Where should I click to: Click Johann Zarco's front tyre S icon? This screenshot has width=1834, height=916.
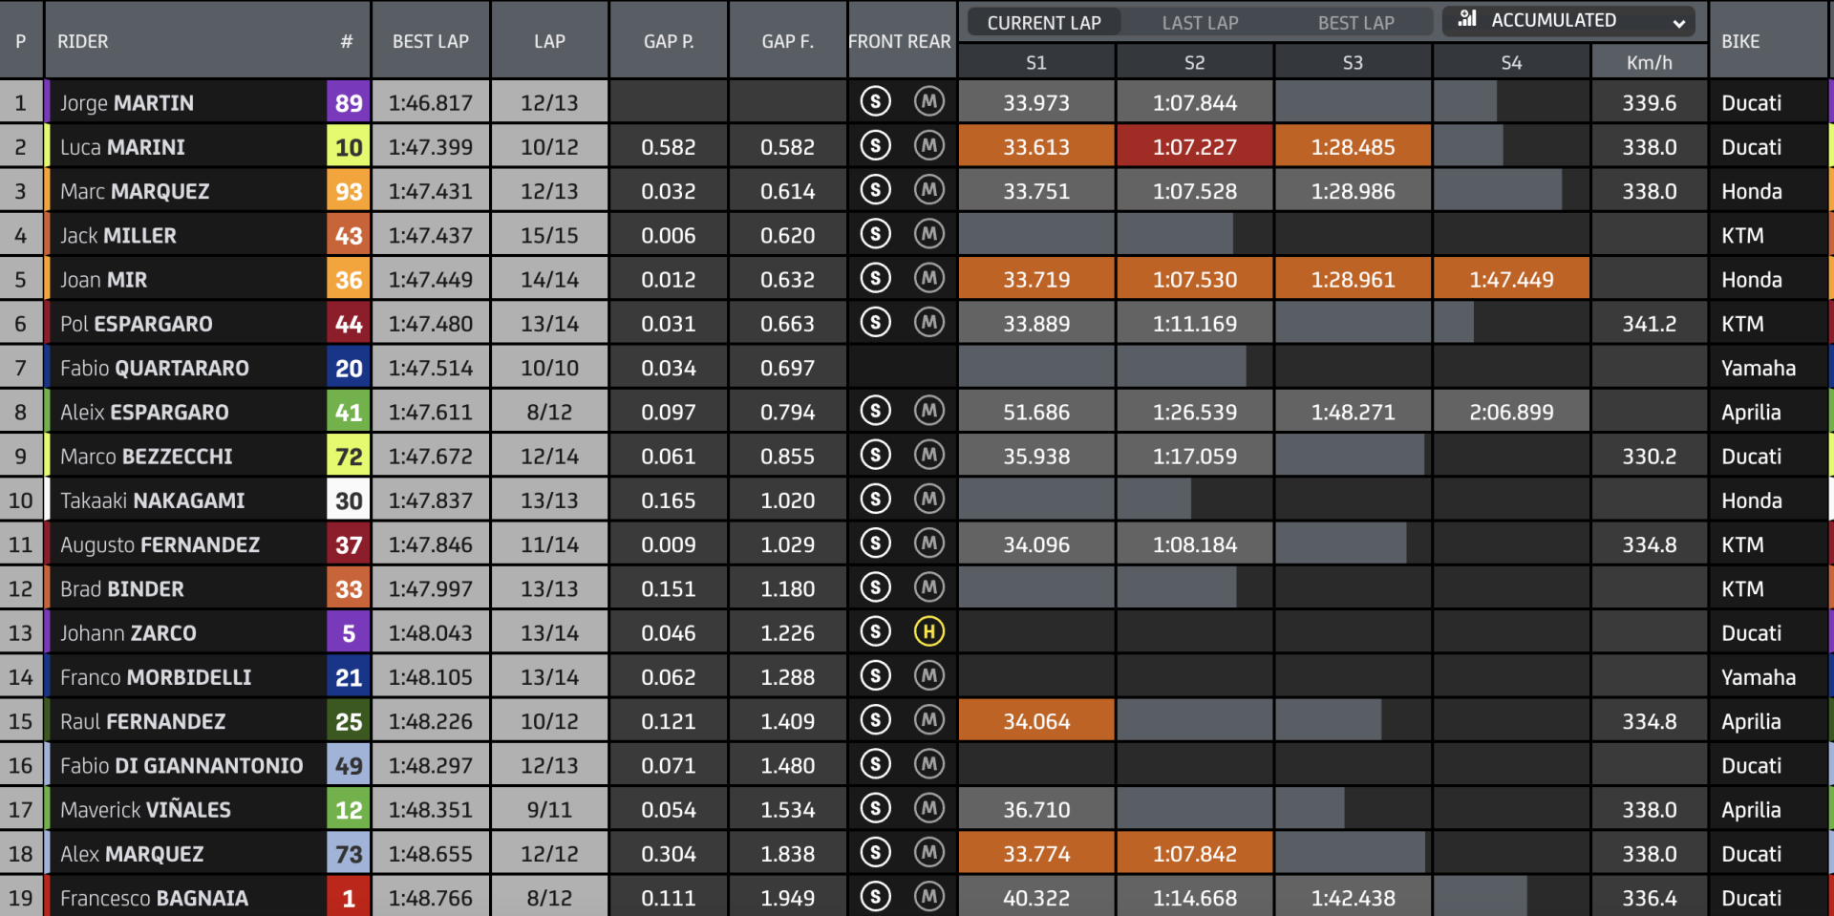coord(875,631)
